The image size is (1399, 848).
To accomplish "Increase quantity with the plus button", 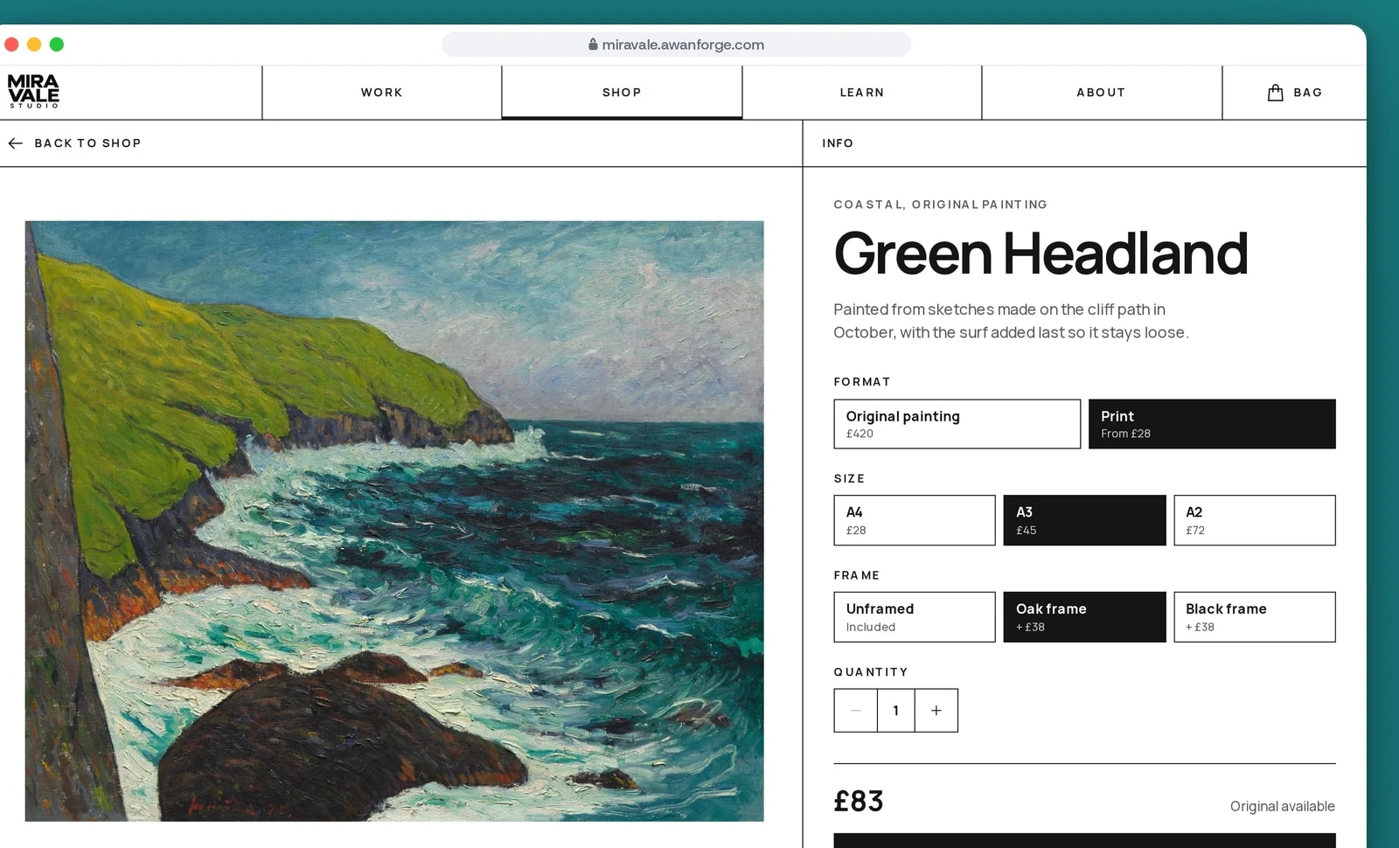I will click(x=936, y=711).
